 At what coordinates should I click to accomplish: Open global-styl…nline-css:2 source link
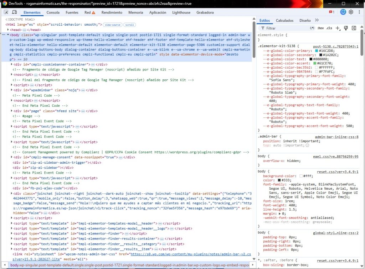click(336, 233)
